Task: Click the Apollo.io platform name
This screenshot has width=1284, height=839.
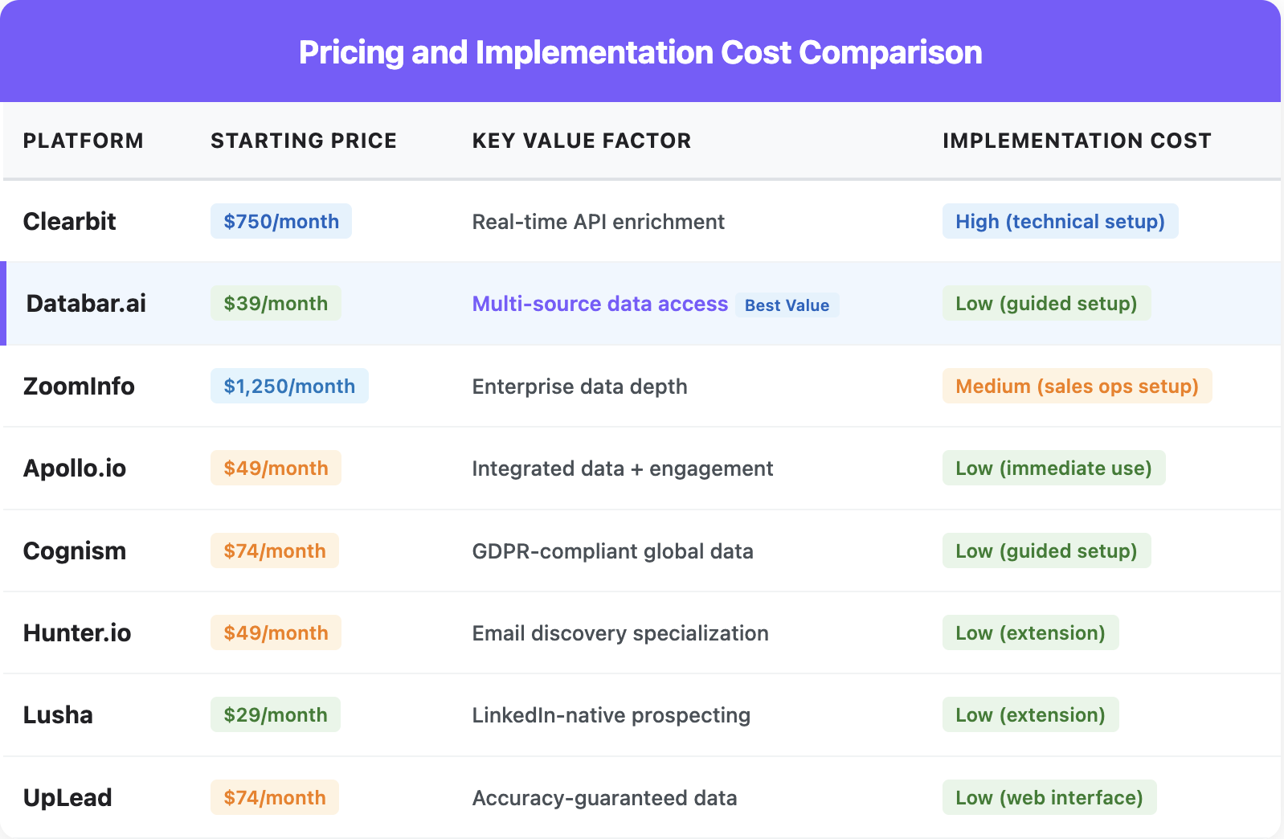Action: point(75,468)
